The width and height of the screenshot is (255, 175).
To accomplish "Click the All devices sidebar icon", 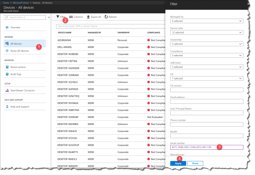I will pos(7,43).
